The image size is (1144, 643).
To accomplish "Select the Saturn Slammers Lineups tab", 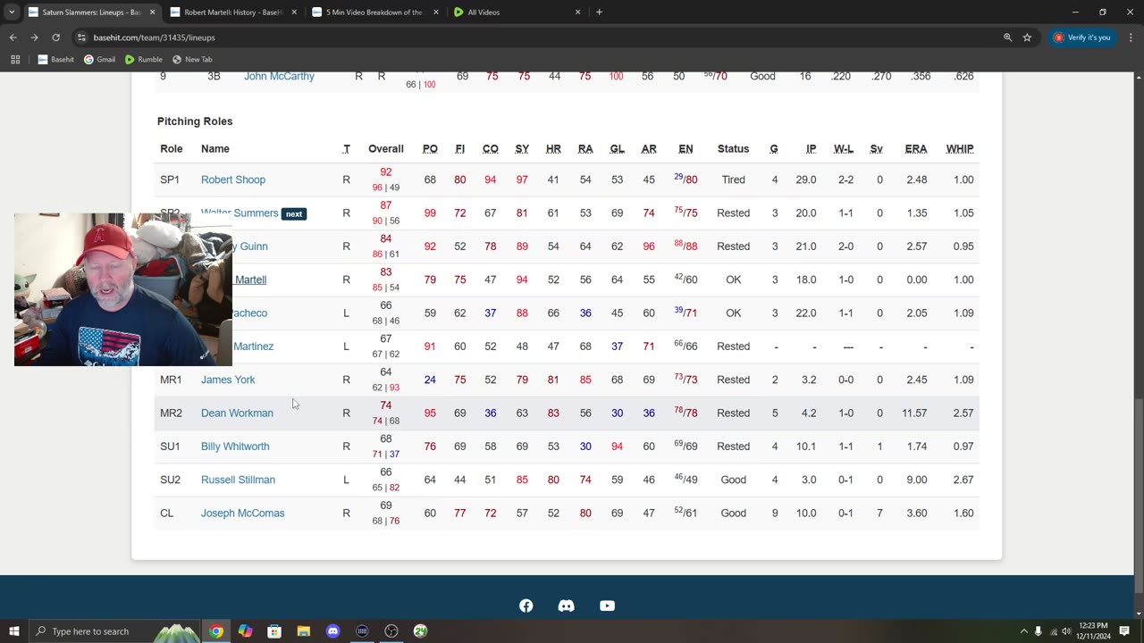I will (x=90, y=13).
